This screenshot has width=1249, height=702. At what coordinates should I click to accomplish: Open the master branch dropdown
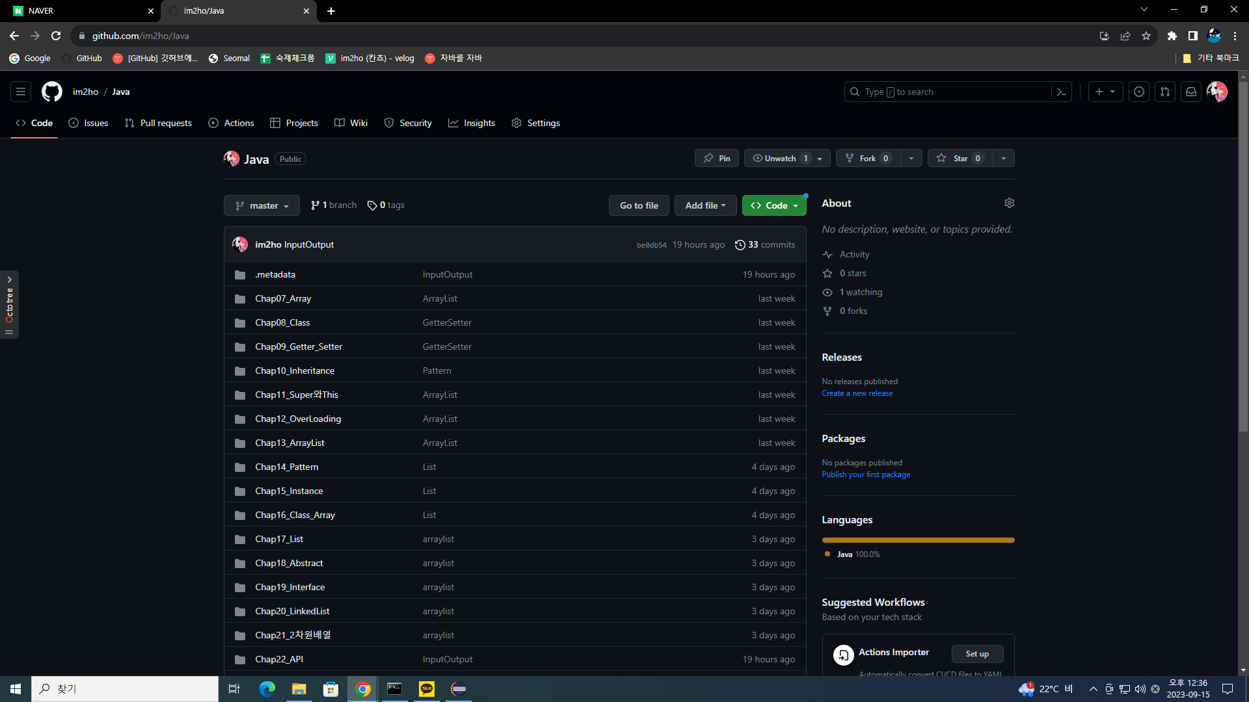tap(262, 205)
